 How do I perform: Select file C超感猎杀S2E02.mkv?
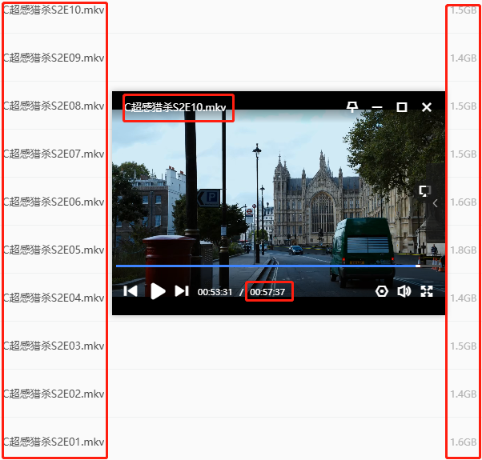54,394
